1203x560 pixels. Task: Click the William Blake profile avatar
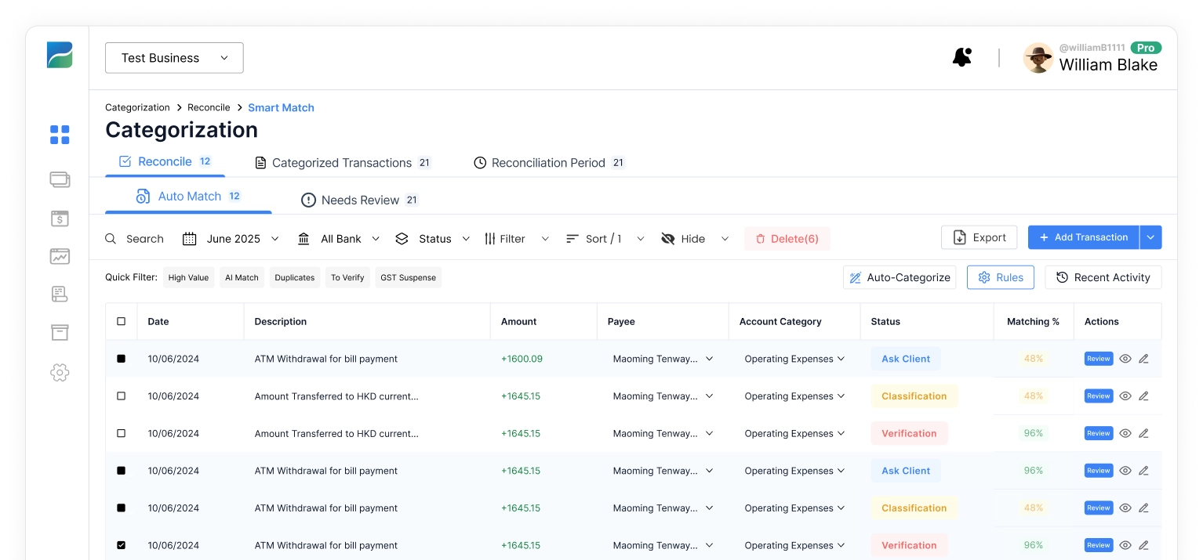1038,58
